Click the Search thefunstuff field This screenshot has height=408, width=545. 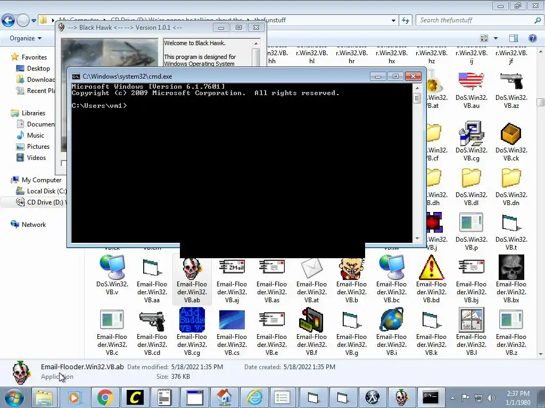click(x=479, y=21)
